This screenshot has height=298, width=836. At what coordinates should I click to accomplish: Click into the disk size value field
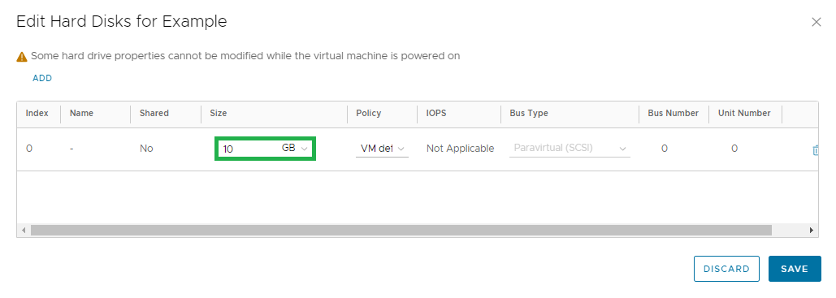[x=248, y=149]
